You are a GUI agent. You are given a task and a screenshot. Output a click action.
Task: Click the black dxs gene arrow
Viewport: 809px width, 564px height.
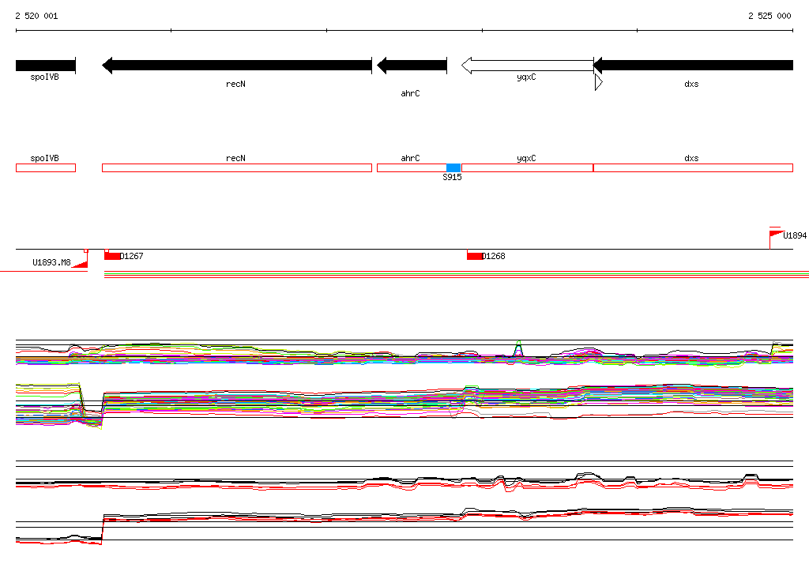point(693,66)
